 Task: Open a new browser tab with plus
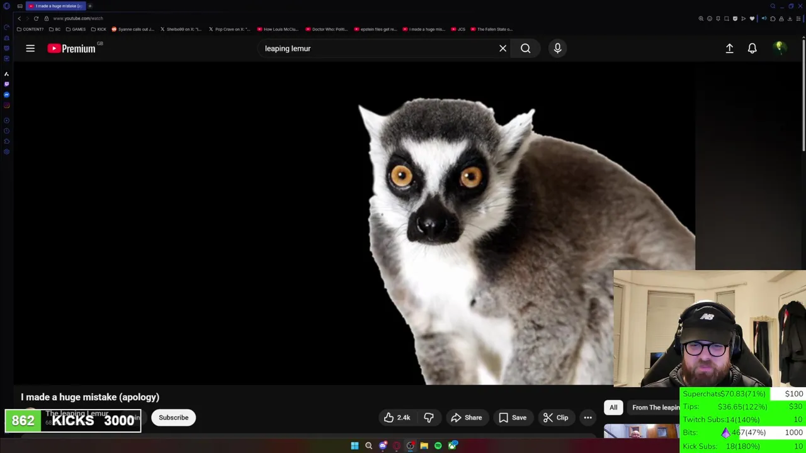90,6
